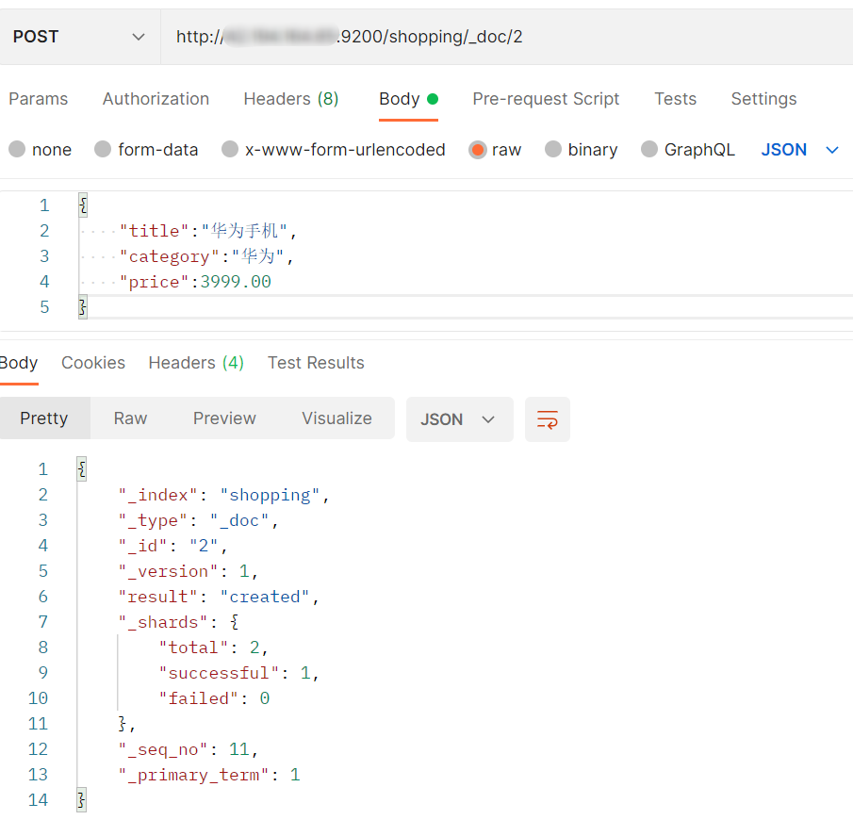Screen dimensions: 853x836
Task: Go to the Pre-request Script tab
Action: (x=546, y=99)
